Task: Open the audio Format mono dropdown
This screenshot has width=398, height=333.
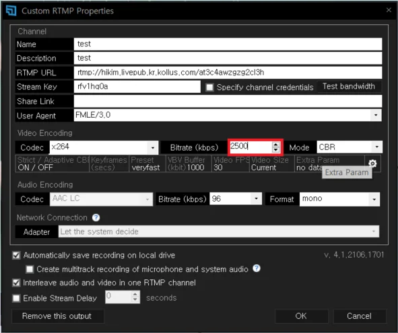Action: 374,199
